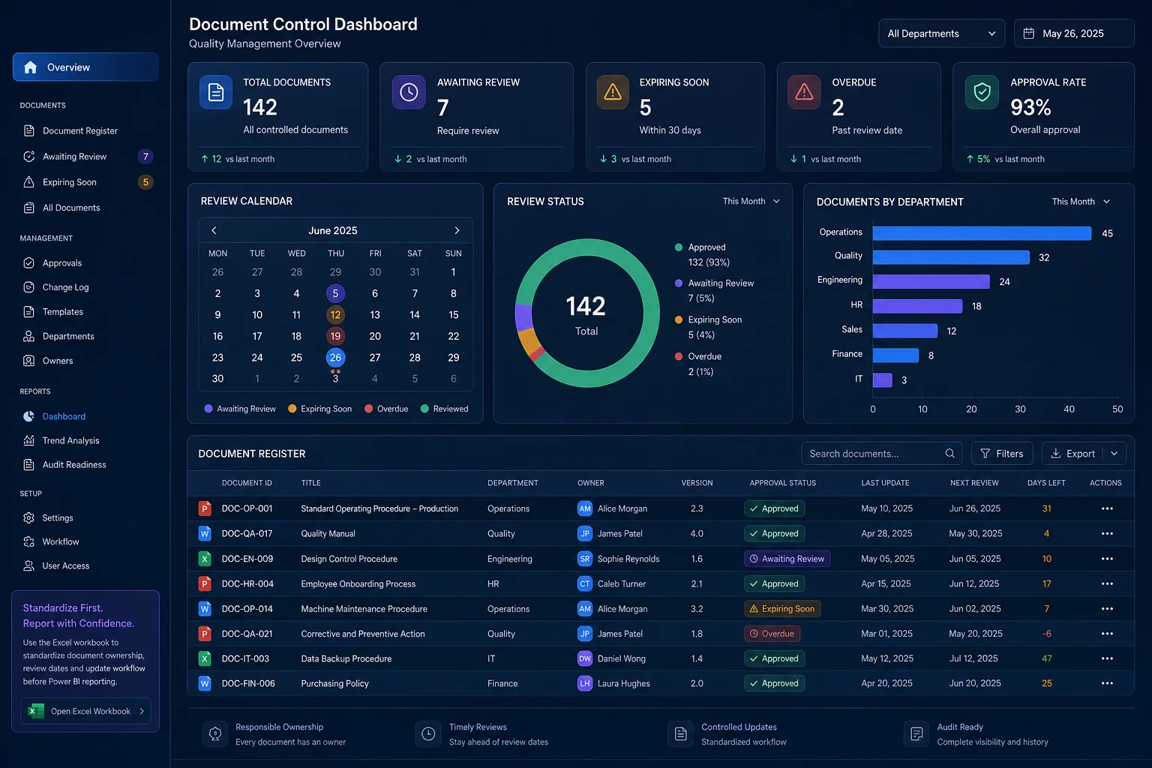This screenshot has width=1152, height=768.
Task: Click the Operations bar in department chart
Action: [982, 233]
